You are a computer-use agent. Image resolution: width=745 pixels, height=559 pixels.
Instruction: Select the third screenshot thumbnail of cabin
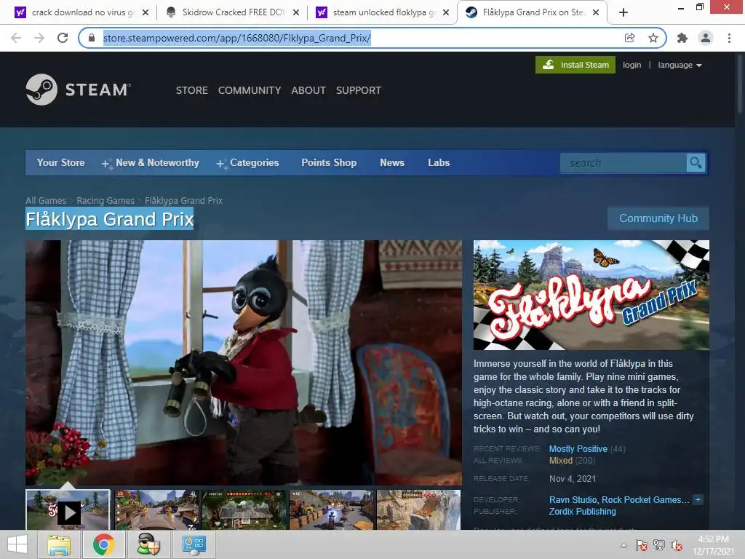click(x=244, y=510)
